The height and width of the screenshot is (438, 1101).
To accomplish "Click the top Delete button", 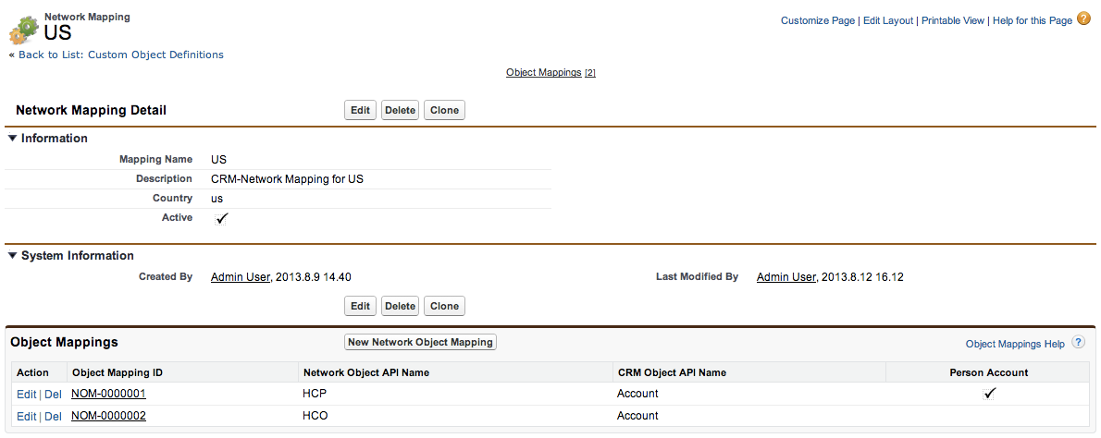I will (x=400, y=110).
